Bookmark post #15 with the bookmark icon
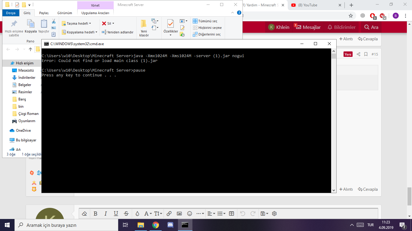The width and height of the screenshot is (412, 231). point(366,54)
